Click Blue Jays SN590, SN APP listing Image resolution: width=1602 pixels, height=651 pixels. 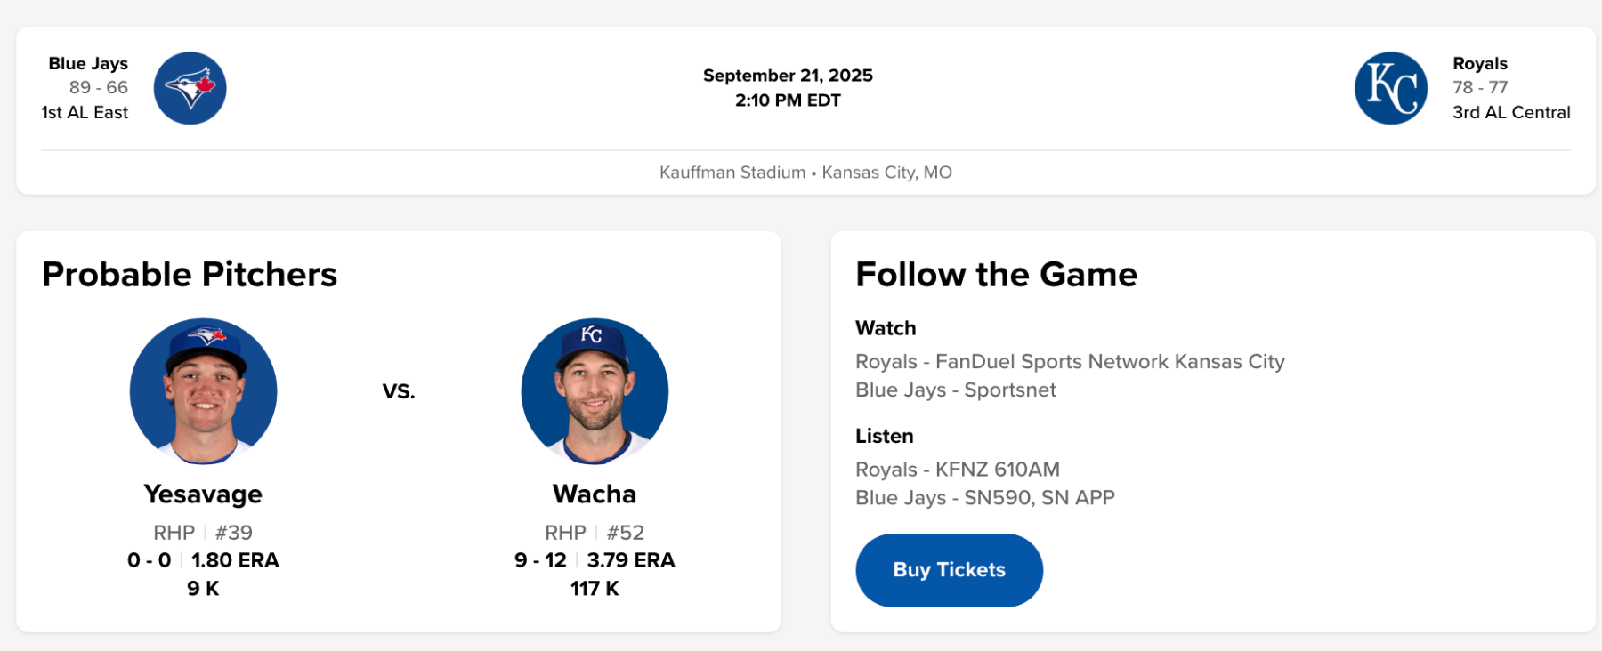point(984,498)
